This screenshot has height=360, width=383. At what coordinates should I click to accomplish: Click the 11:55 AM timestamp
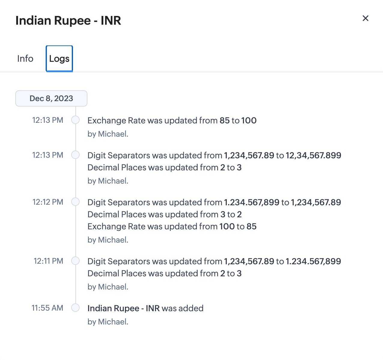tap(47, 308)
